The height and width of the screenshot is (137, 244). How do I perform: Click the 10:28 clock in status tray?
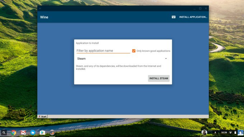pyautogui.click(x=224, y=132)
